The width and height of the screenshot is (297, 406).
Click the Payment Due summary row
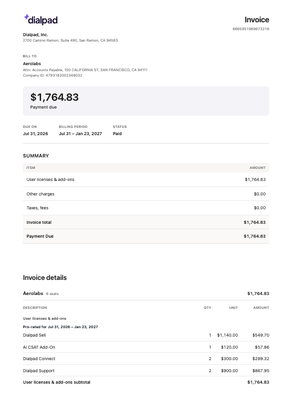pos(146,236)
